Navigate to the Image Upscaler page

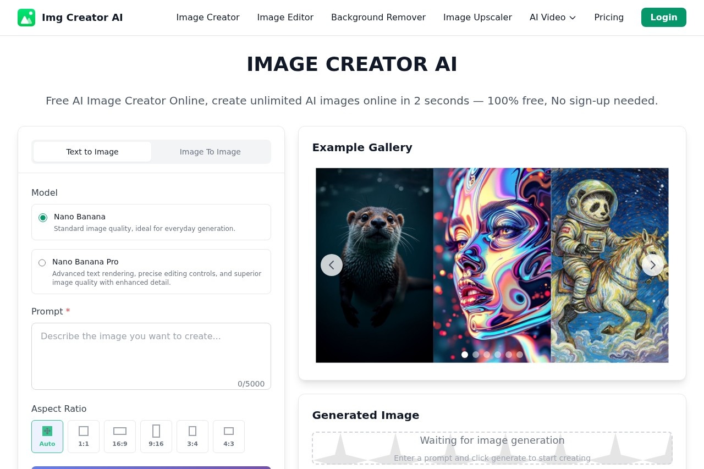click(x=477, y=17)
